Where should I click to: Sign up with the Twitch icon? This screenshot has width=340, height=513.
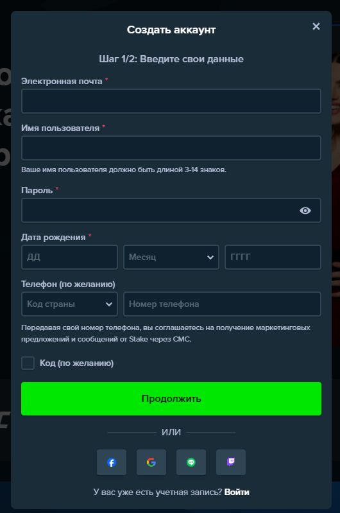231,462
